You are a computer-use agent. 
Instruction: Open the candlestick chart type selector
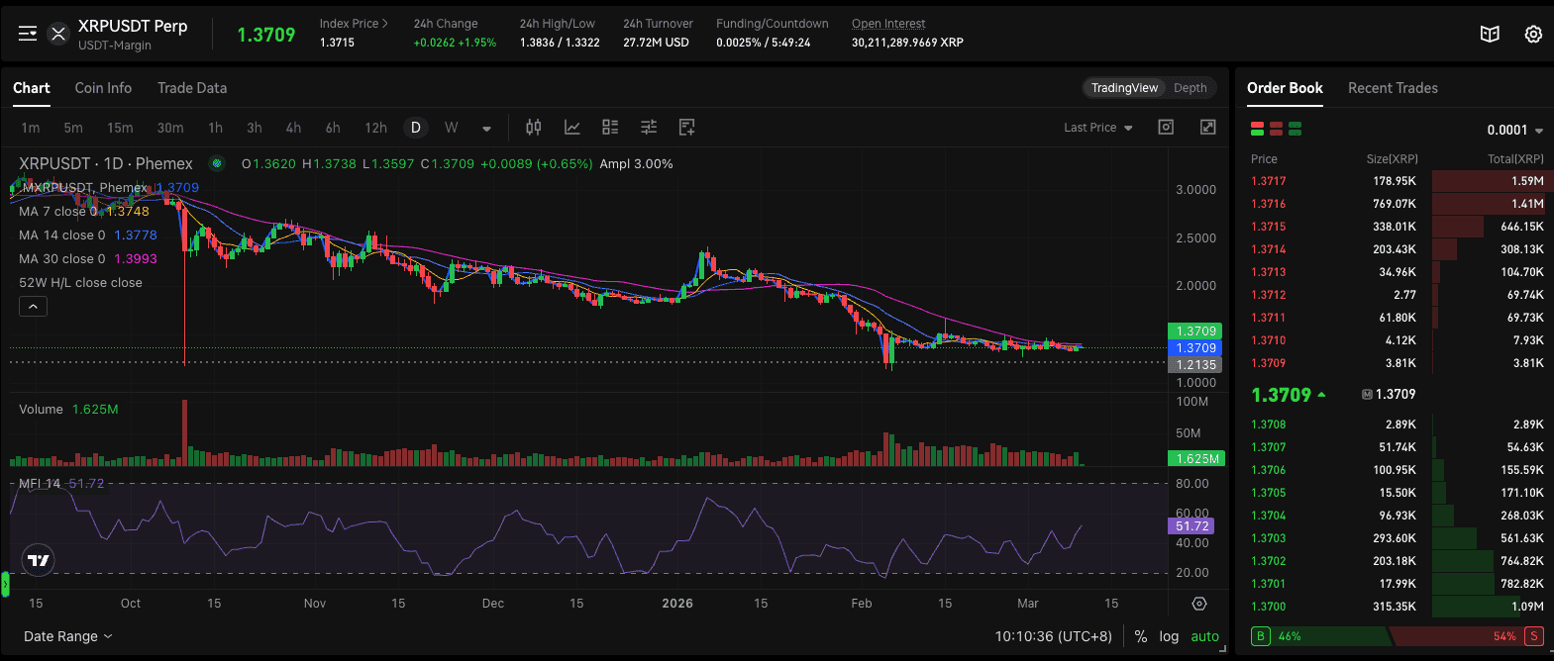(x=534, y=128)
